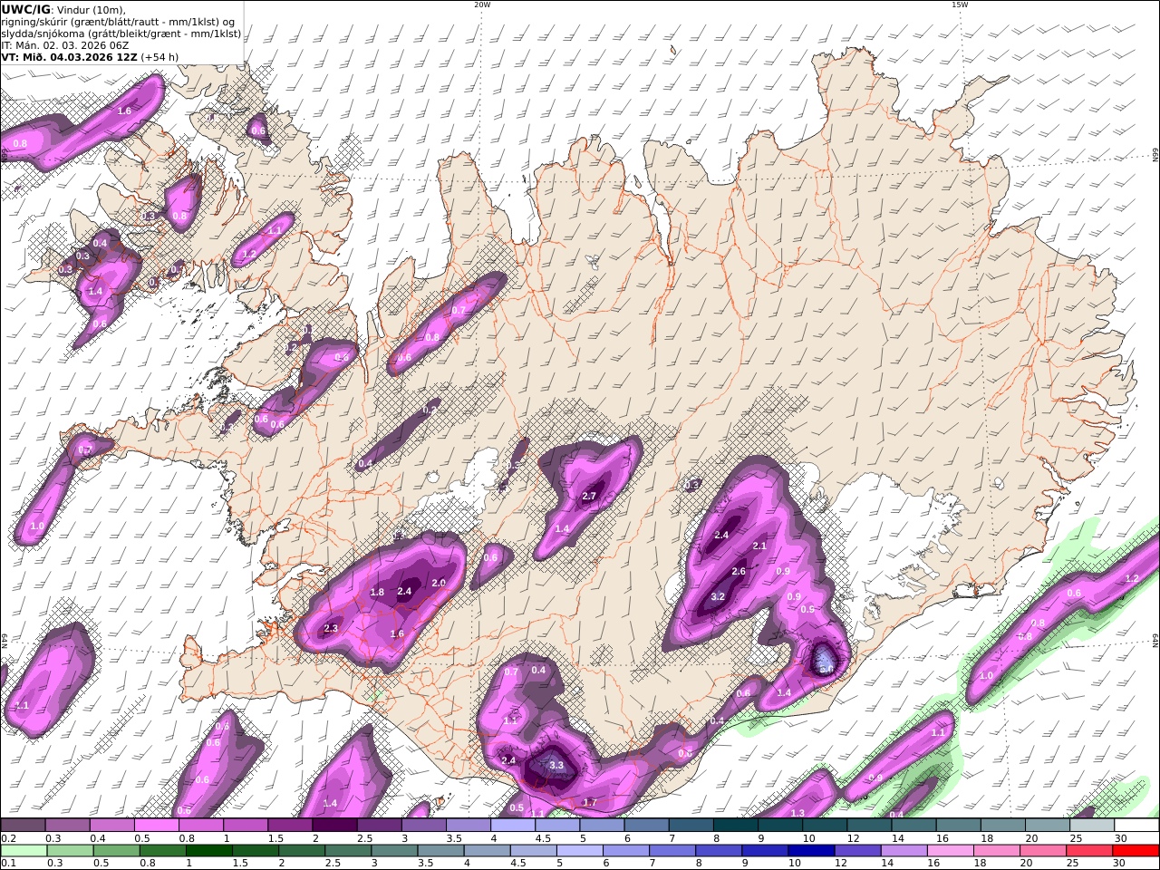
Task: Click the 1.7 precipitation value on the map
Action: pyautogui.click(x=590, y=802)
